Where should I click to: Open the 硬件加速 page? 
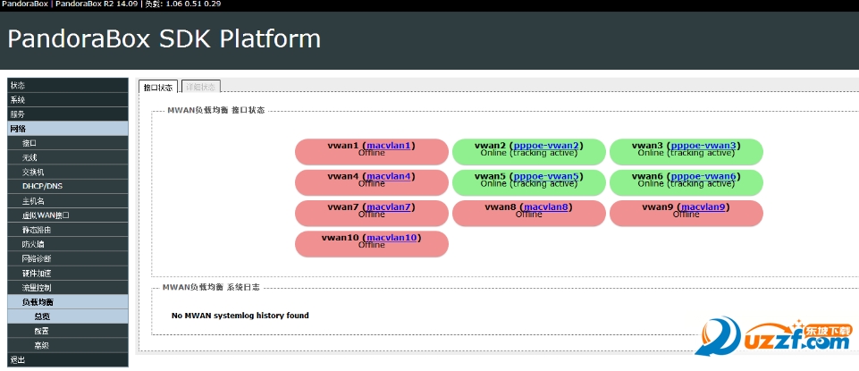tap(68, 273)
